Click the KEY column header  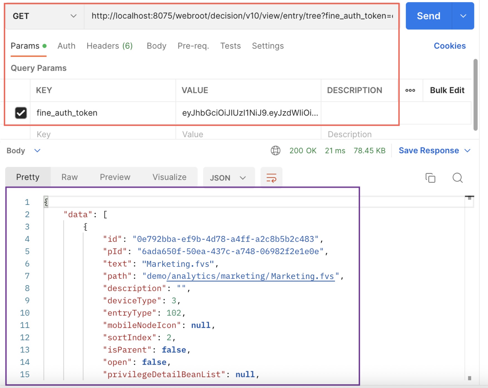pos(44,90)
